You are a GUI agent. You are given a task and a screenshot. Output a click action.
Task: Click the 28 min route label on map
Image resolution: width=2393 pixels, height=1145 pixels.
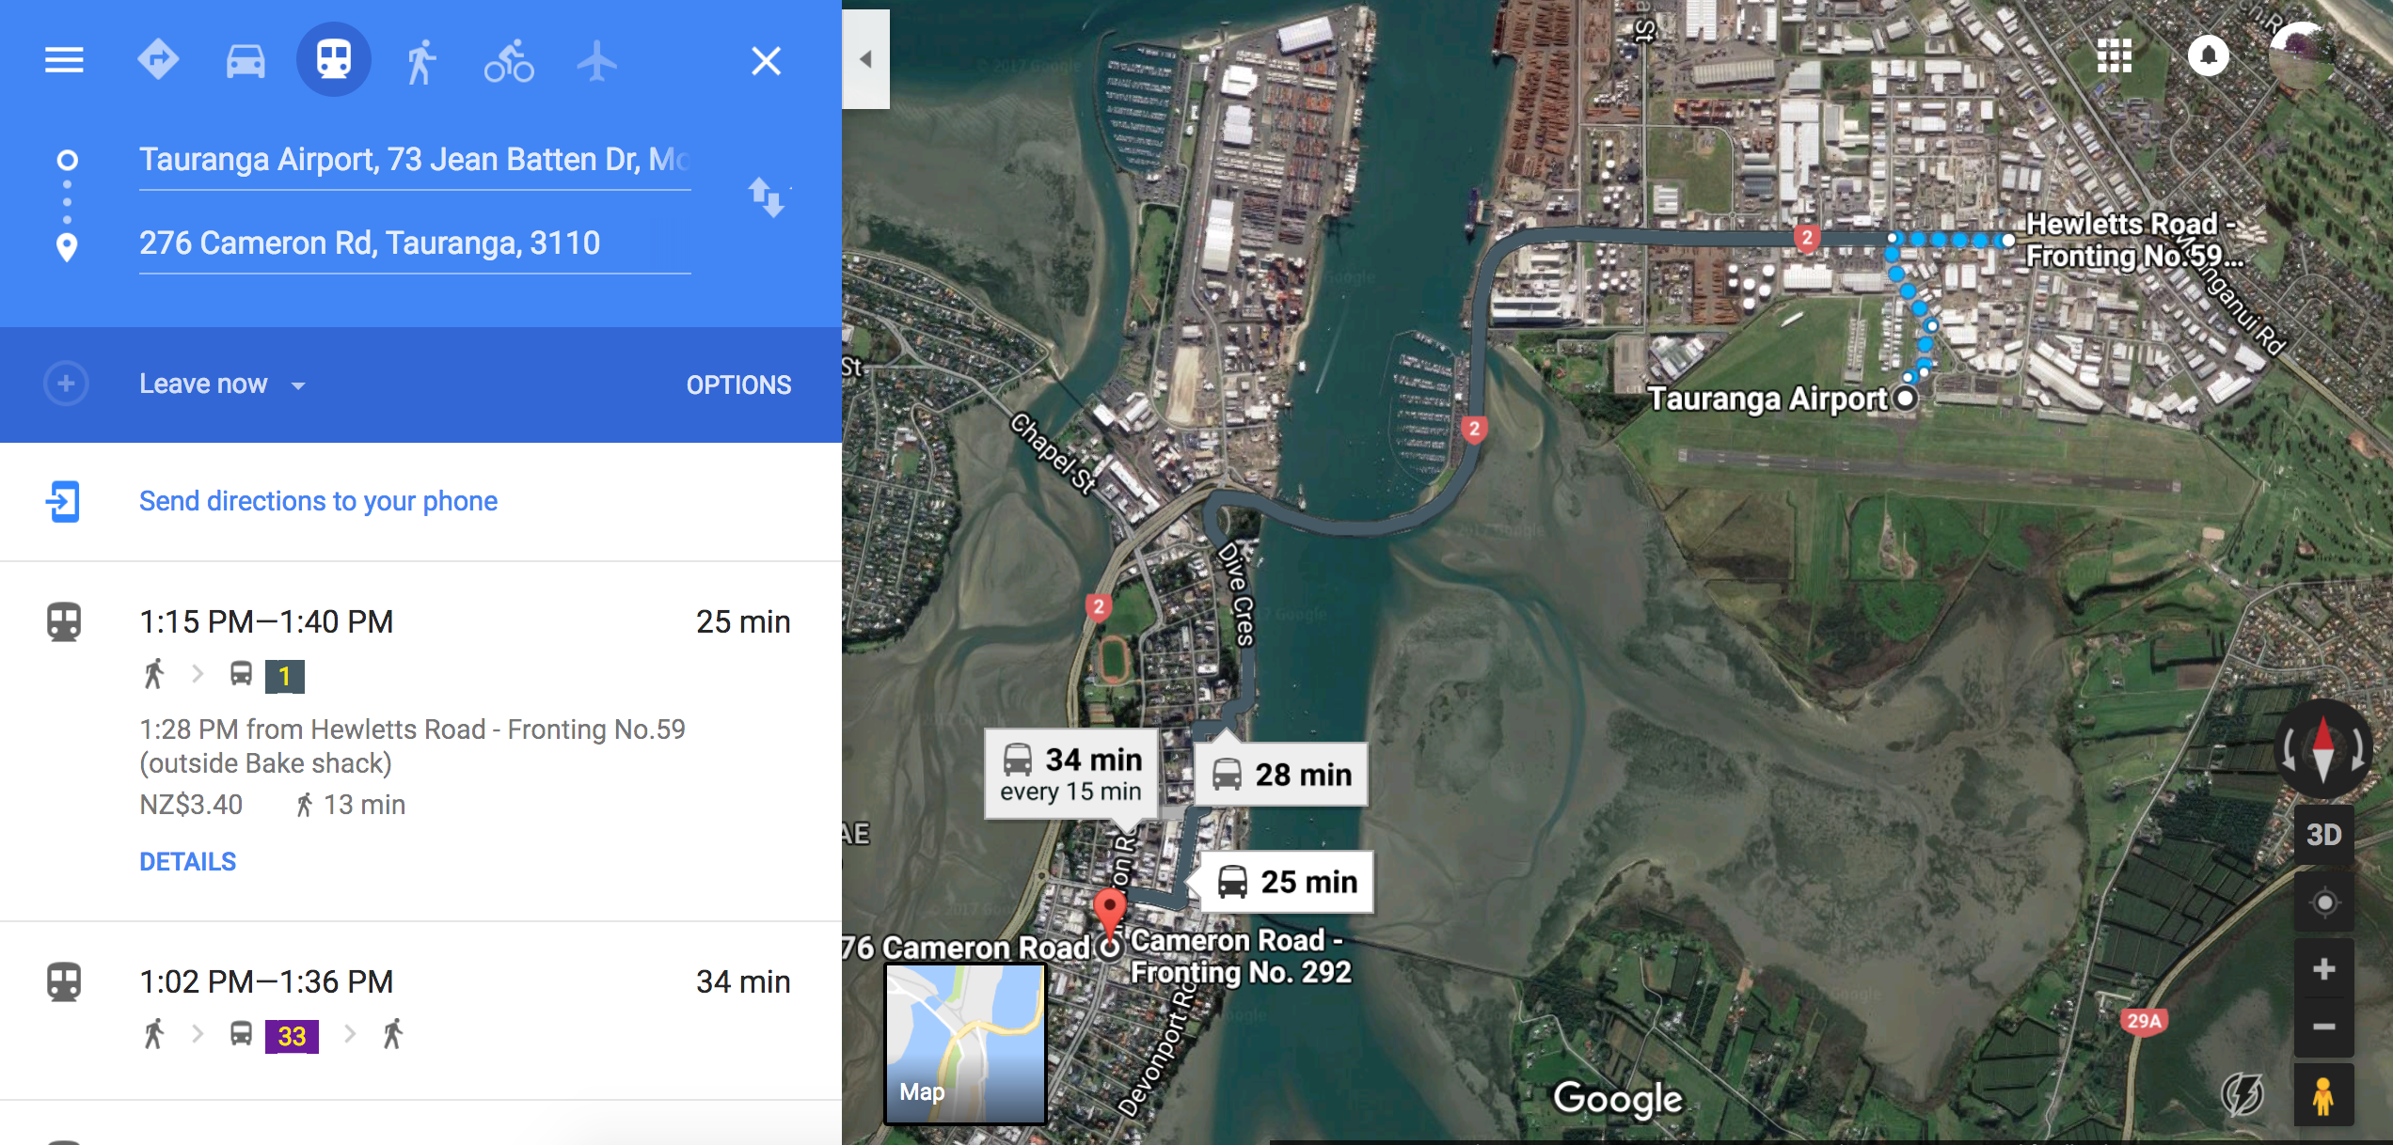click(1281, 775)
